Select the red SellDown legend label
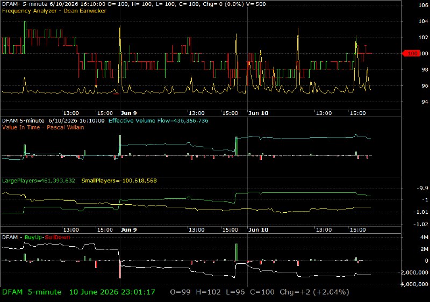 (x=58, y=238)
